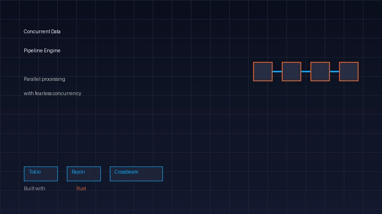Image resolution: width=382 pixels, height=214 pixels.
Task: Select the Tokio tag
Action: point(41,174)
